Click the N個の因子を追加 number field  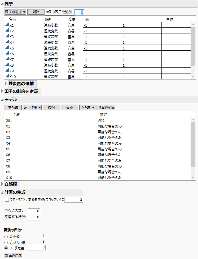(79, 12)
